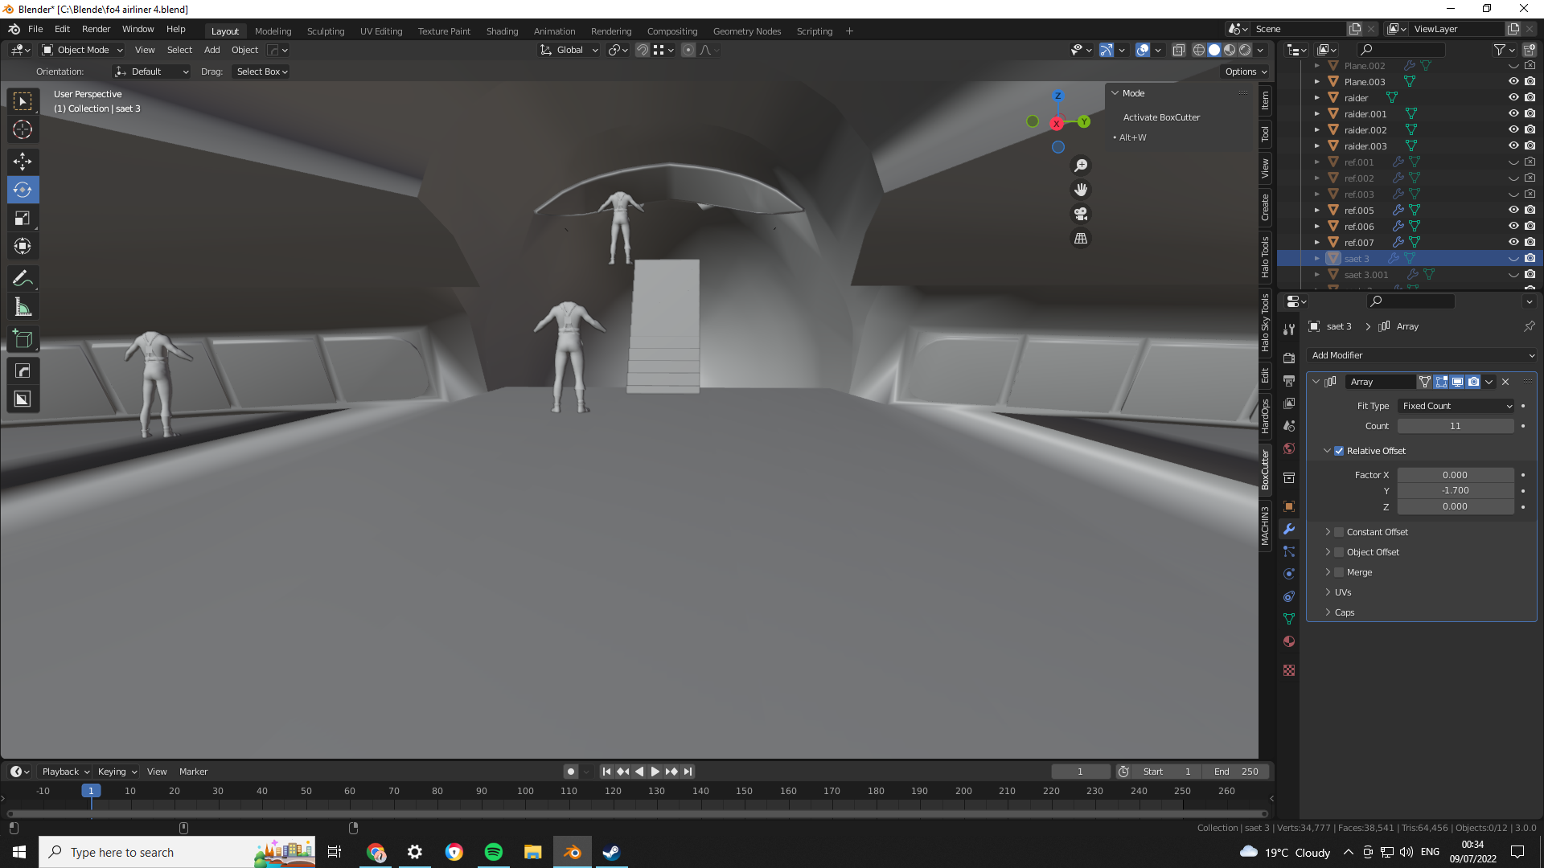1544x868 pixels.
Task: Select the Select Box tool
Action: pyautogui.click(x=23, y=101)
